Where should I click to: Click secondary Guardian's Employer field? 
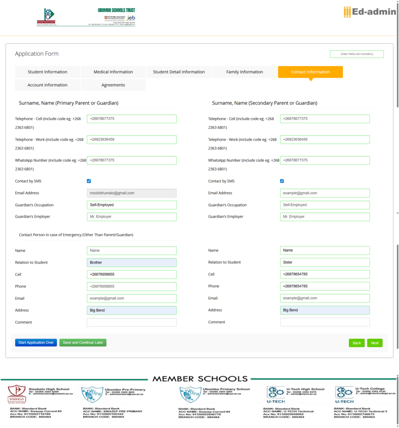tap(325, 217)
